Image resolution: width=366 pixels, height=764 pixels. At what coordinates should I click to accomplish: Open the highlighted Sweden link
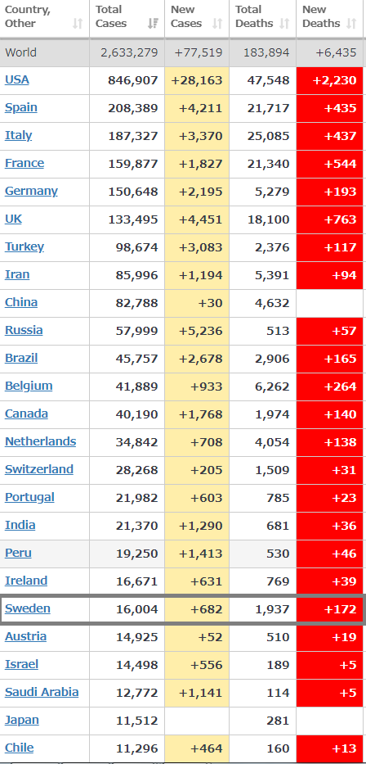pyautogui.click(x=28, y=608)
